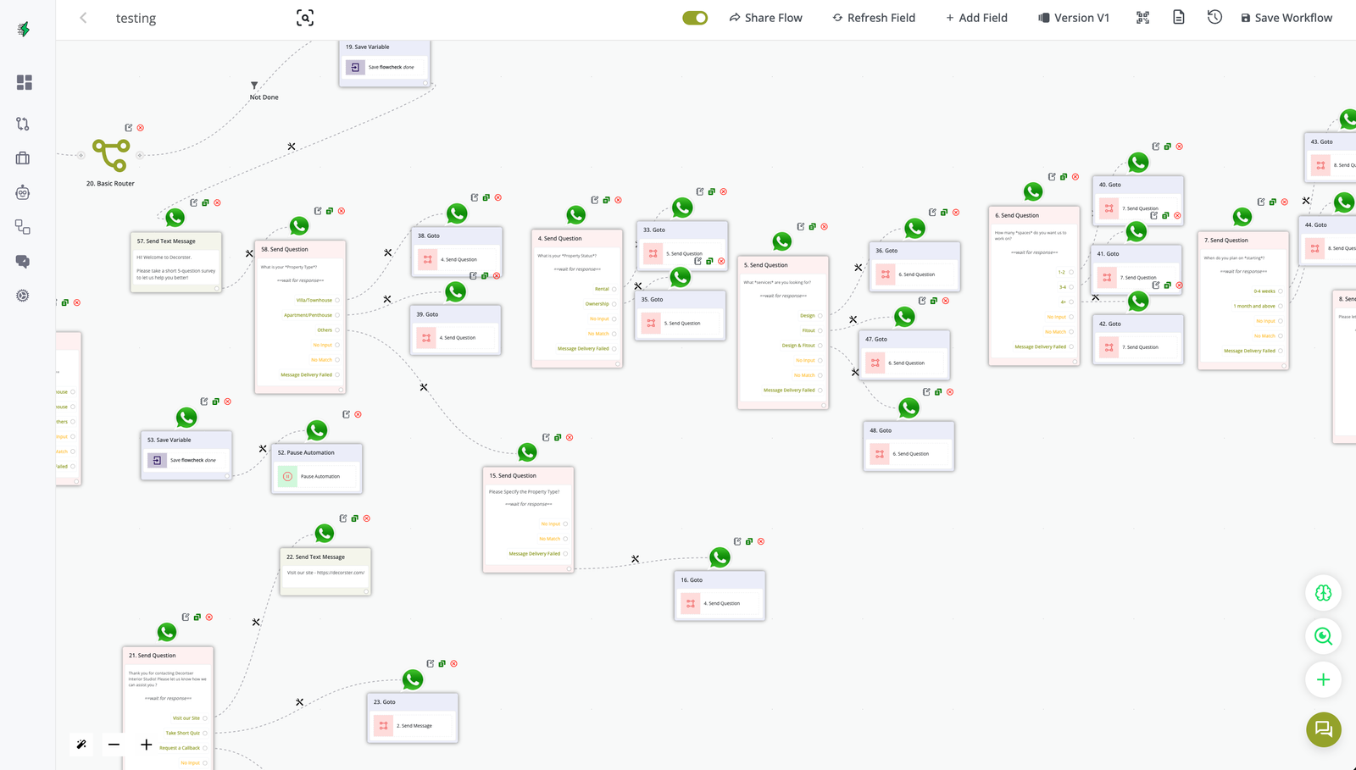1356x770 pixels.
Task: Open the document notes icon in the toolbar
Action: point(1178,17)
